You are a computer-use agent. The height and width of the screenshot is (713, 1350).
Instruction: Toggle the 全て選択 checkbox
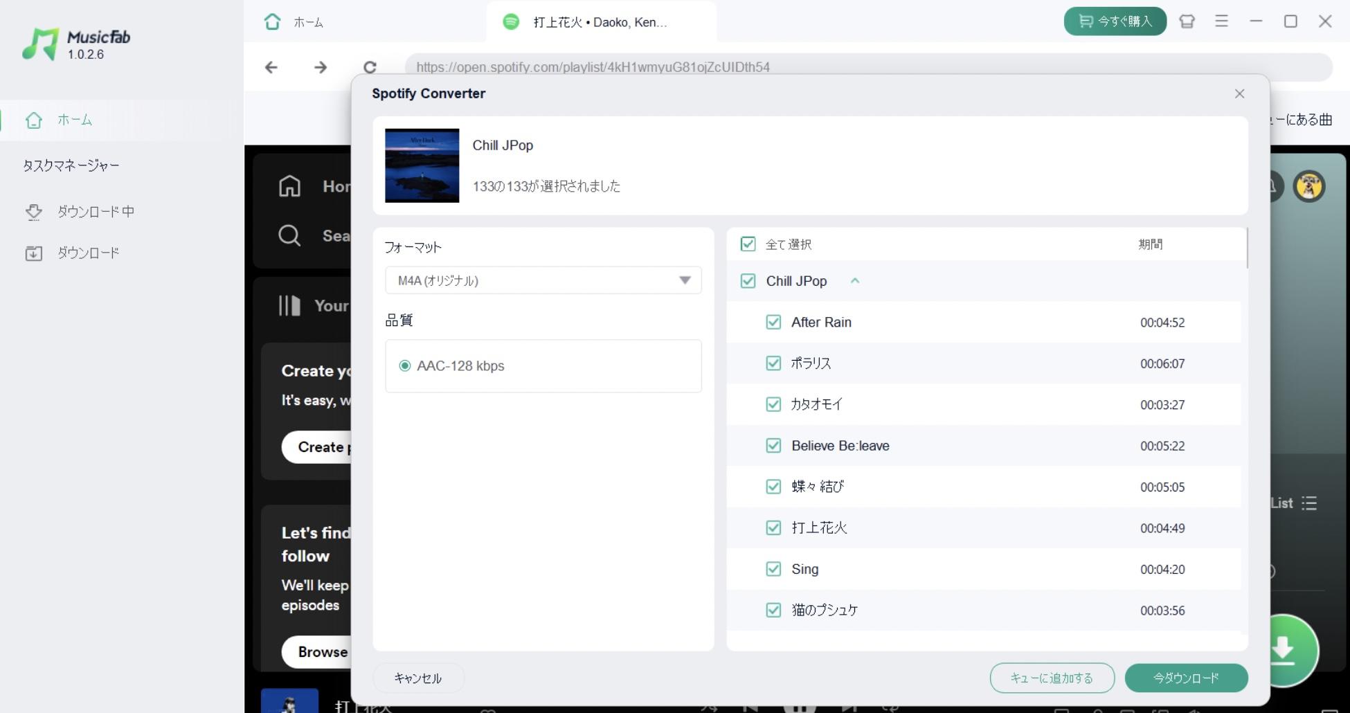tap(748, 244)
